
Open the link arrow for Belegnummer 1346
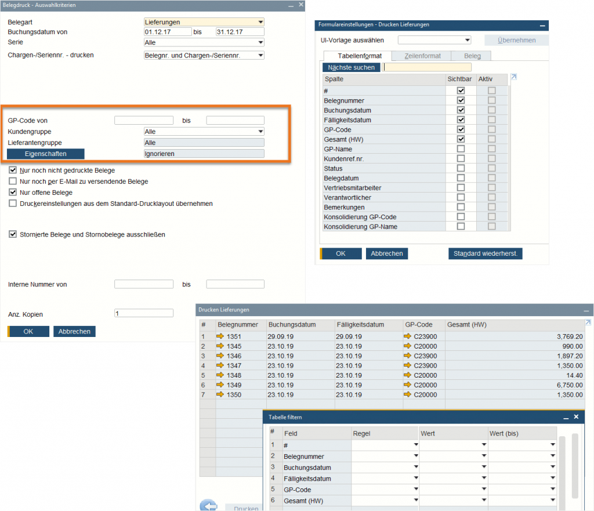(220, 356)
